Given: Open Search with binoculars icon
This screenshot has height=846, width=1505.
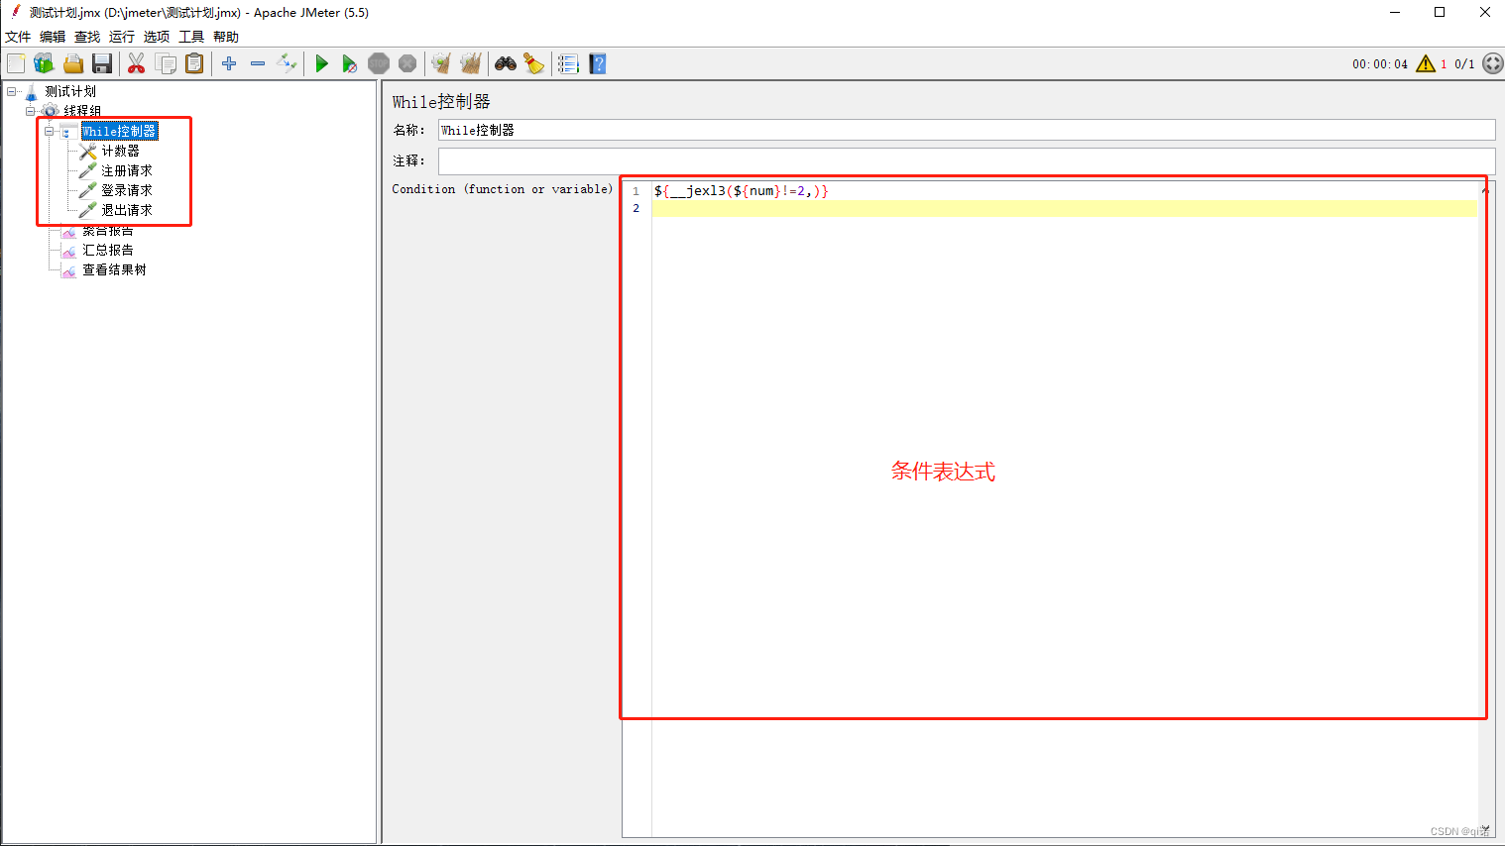Looking at the screenshot, I should click(x=506, y=63).
